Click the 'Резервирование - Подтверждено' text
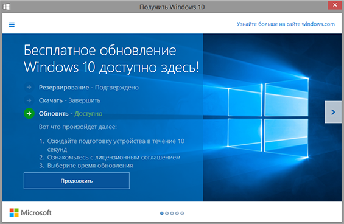344x224 pixels. pyautogui.click(x=89, y=88)
